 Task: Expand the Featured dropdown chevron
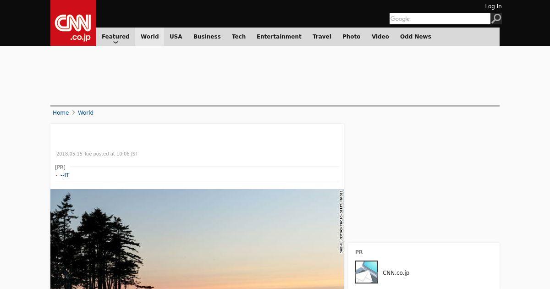115,42
